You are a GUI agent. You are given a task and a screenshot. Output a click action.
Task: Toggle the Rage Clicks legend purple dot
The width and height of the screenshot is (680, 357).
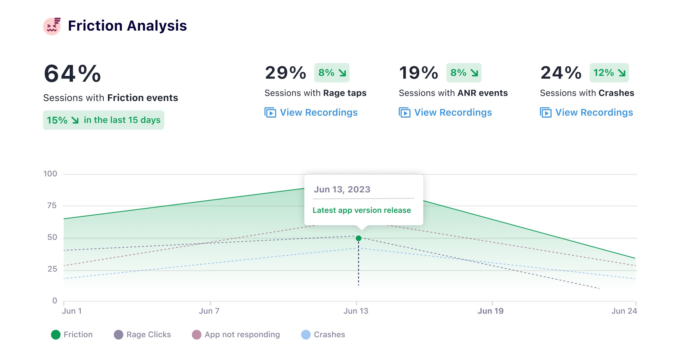[x=118, y=335]
